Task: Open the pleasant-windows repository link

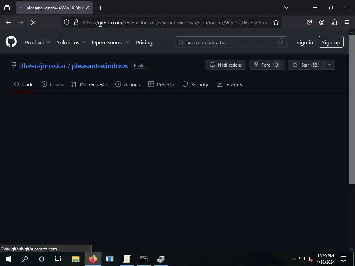Action: pyautogui.click(x=100, y=66)
